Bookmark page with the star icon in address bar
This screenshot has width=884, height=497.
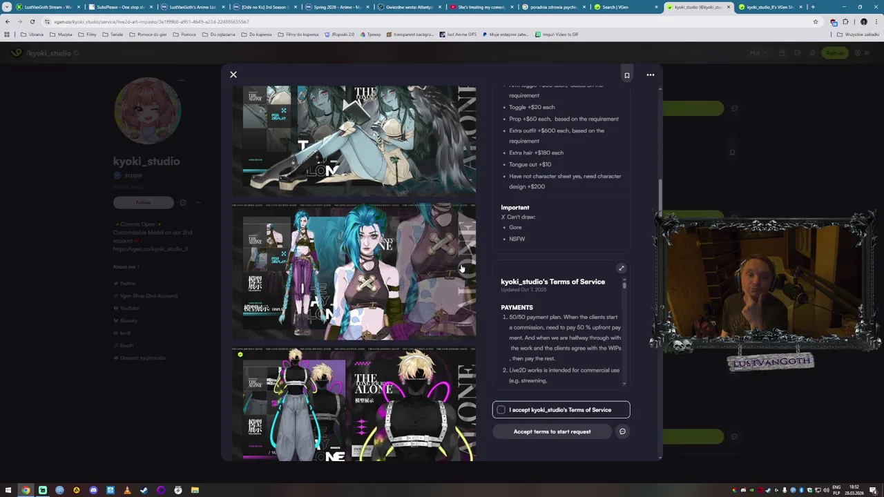click(816, 21)
